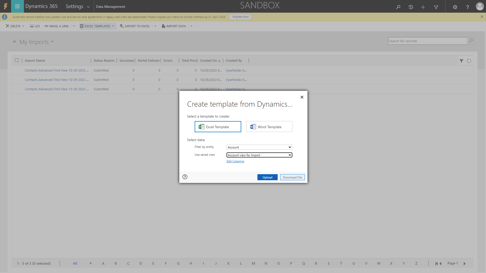Sort by the Status Reason column

point(104,60)
